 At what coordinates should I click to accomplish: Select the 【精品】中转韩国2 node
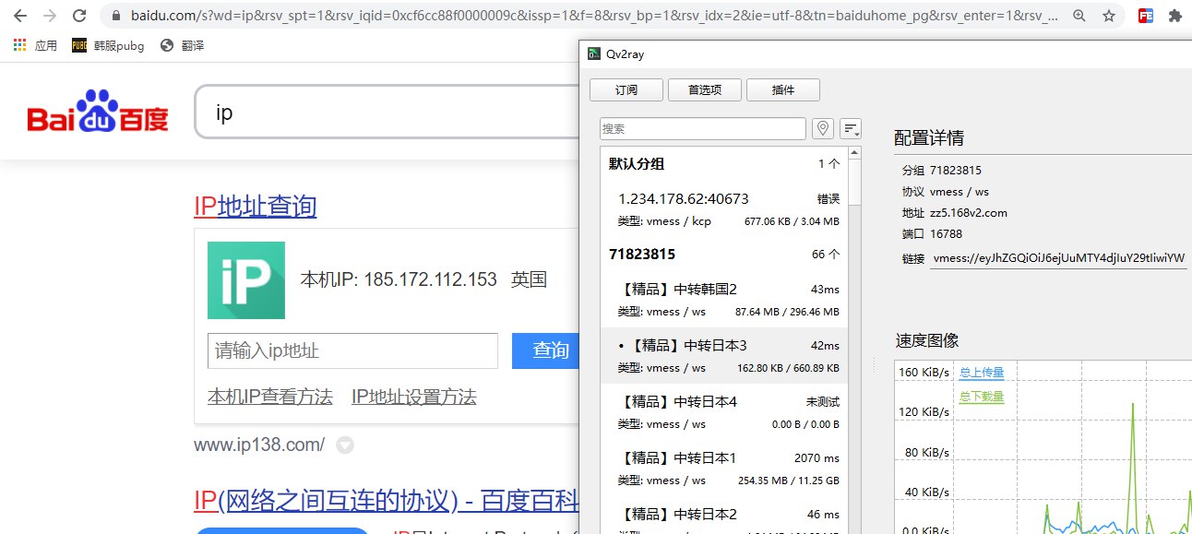pos(724,300)
